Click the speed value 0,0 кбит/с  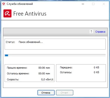[x=47, y=79]
